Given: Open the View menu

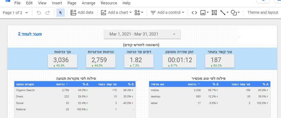Looking at the screenshot, I should click(x=42, y=3).
